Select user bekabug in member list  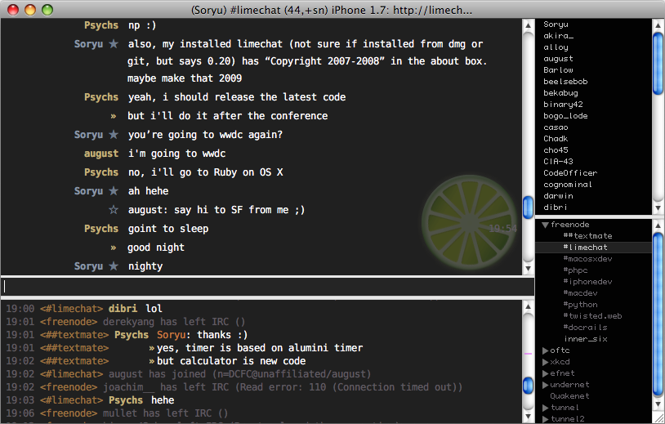pos(560,93)
